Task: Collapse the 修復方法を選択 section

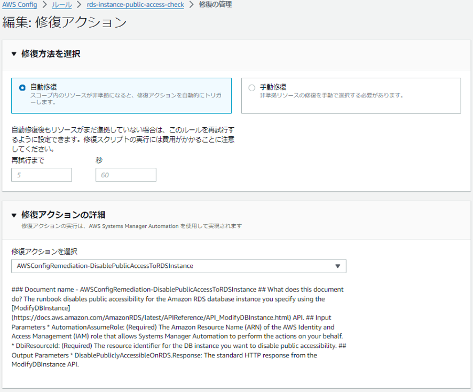Action: coord(14,54)
